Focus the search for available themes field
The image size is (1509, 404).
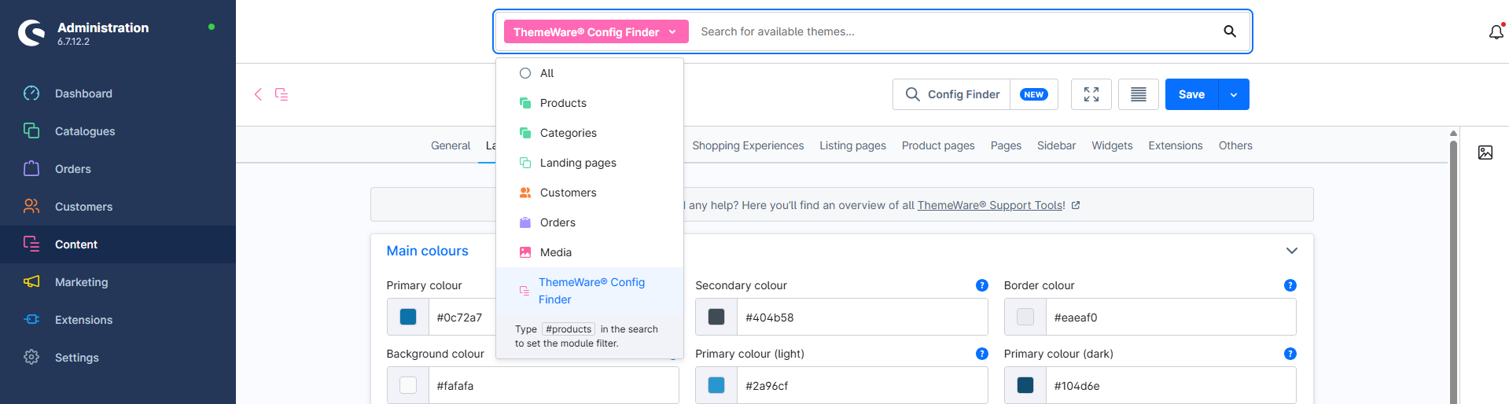tap(955, 31)
